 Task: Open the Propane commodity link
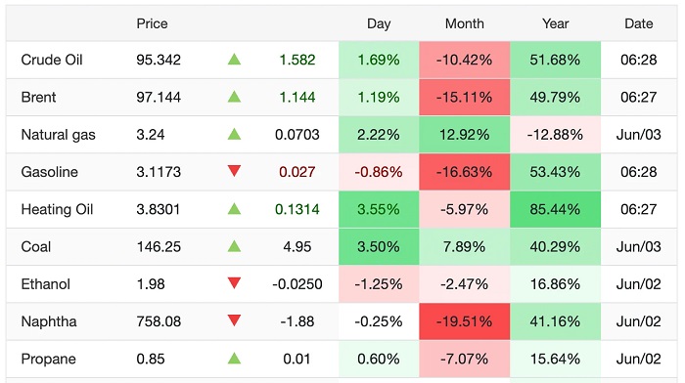tap(49, 359)
